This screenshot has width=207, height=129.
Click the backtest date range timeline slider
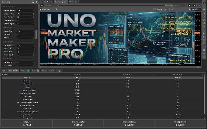(x=116, y=5)
